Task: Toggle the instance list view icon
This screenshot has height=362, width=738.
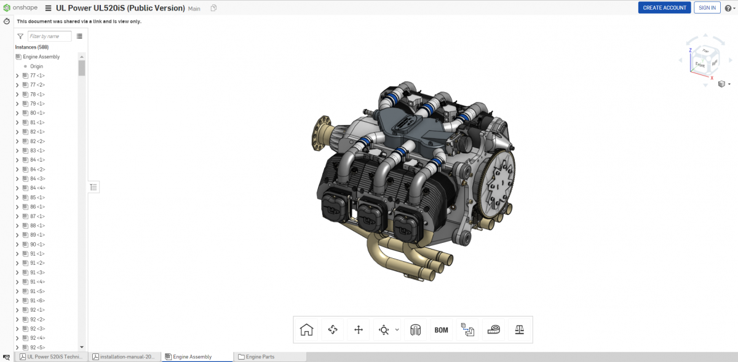Action: [x=79, y=36]
